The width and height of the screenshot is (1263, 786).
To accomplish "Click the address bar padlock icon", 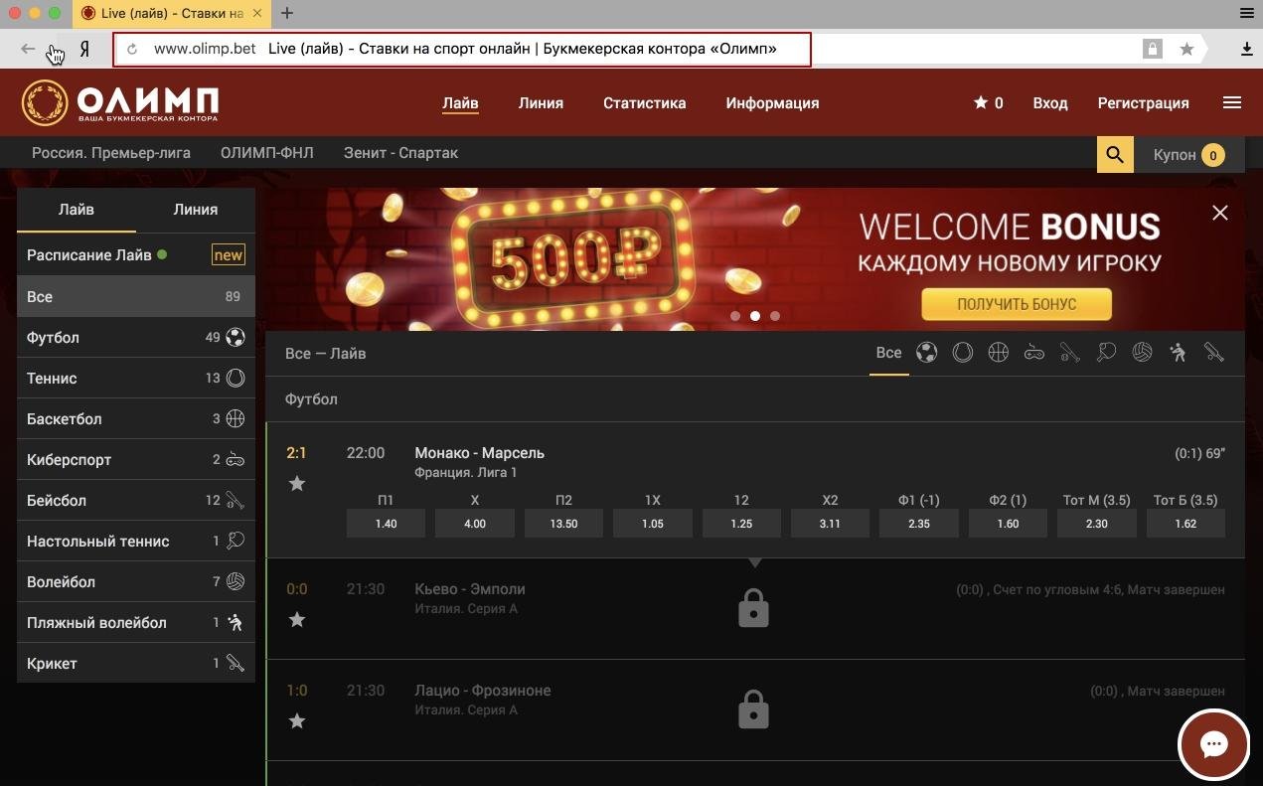I will [x=1153, y=49].
